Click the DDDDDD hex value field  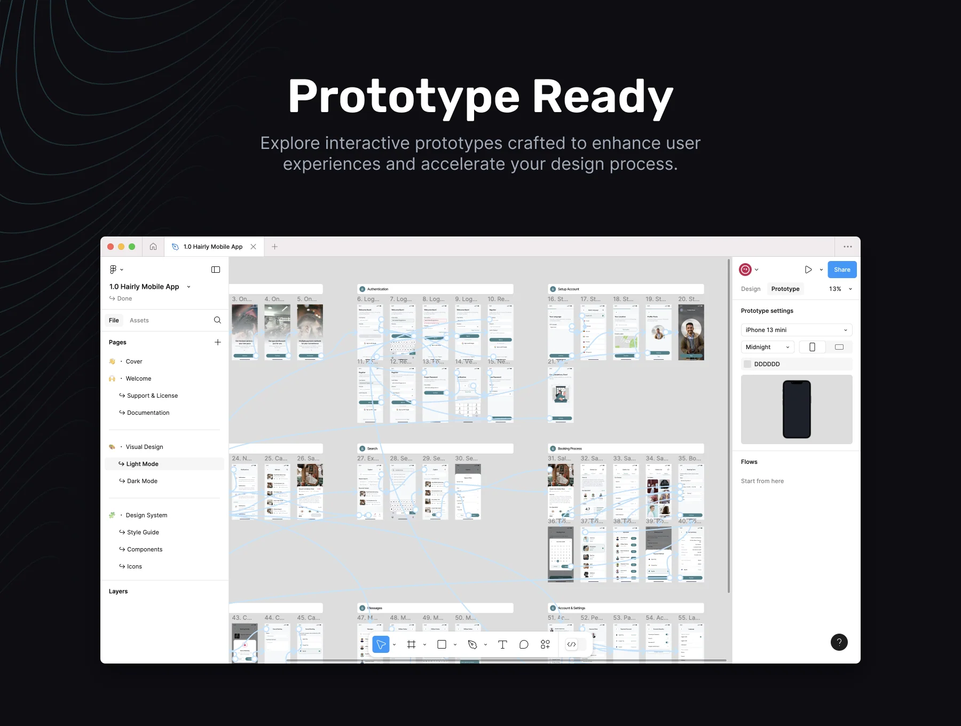767,364
